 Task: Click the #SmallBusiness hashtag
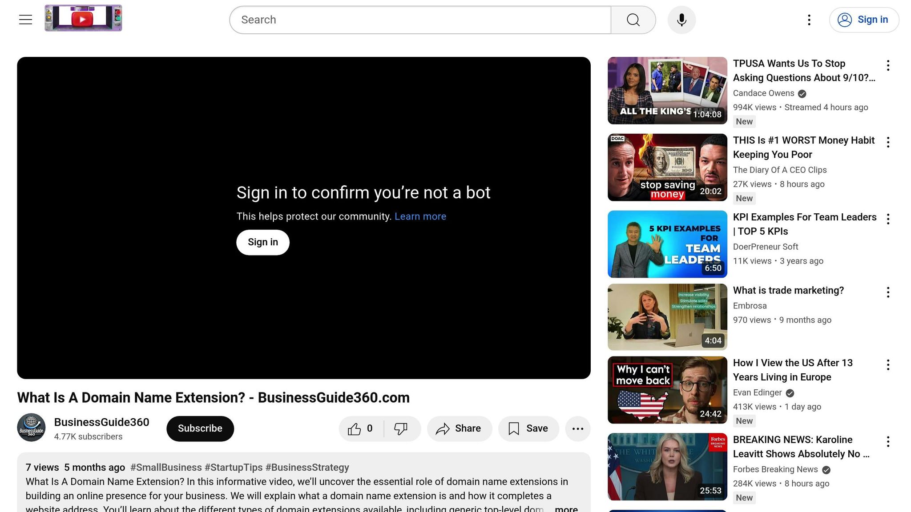tap(166, 468)
